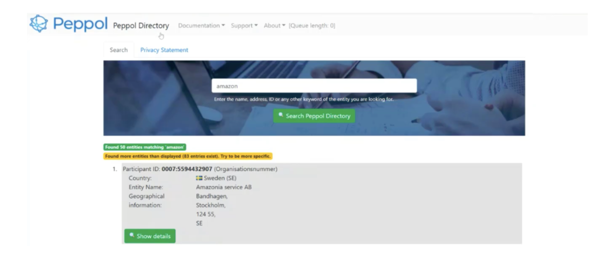
Task: Click the Sweden flag icon
Action: [199, 178]
